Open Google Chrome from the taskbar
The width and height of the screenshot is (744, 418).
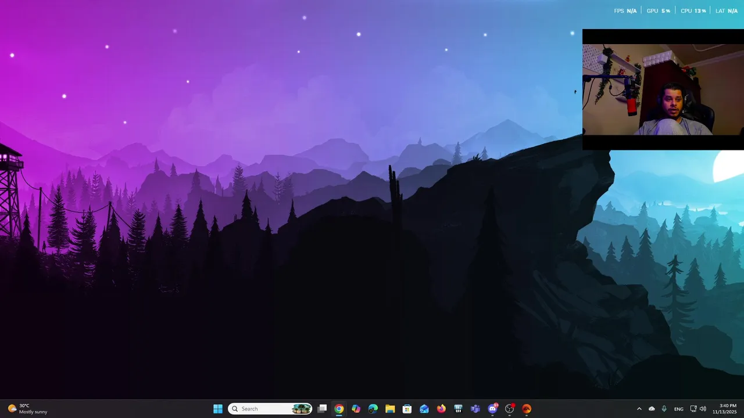339,409
